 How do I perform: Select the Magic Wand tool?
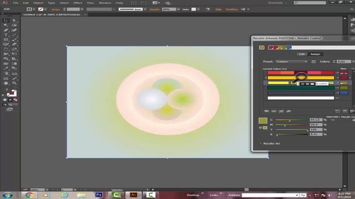click(6, 25)
